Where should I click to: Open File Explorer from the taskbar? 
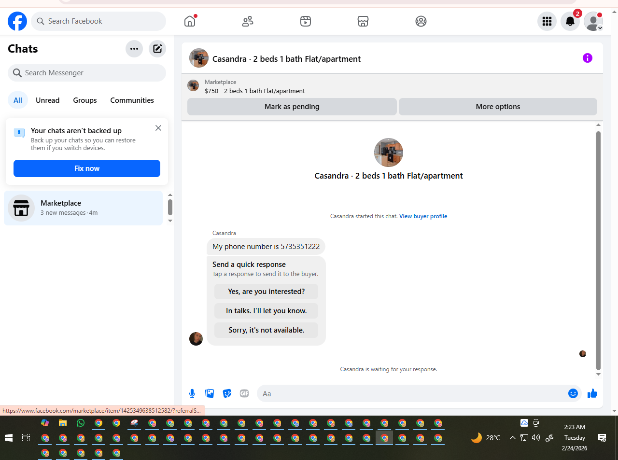(x=63, y=423)
